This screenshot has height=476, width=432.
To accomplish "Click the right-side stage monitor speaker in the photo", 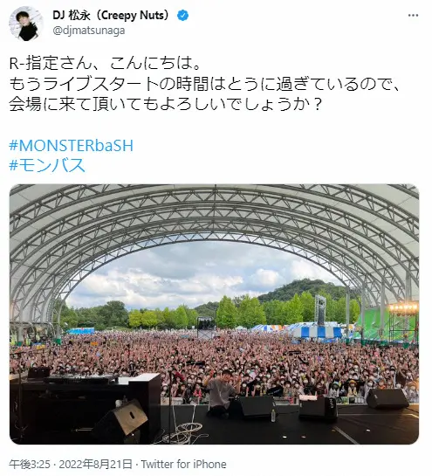I will (387, 398).
